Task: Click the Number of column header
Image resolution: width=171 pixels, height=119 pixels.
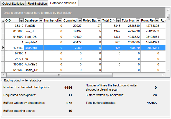Action: click(x=51, y=20)
